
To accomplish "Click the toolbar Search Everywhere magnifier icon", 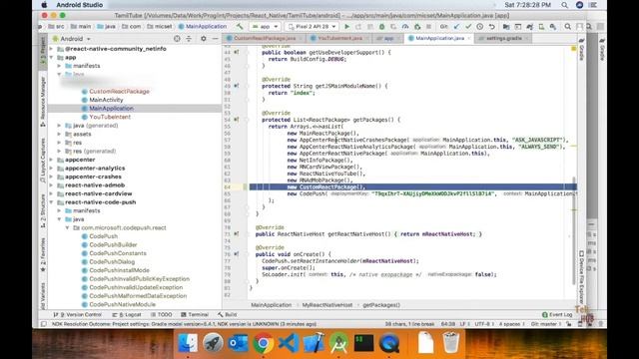I will 568,27.
